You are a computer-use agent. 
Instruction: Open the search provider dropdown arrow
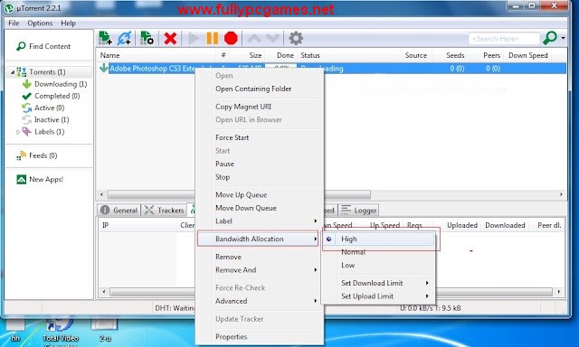pos(563,38)
